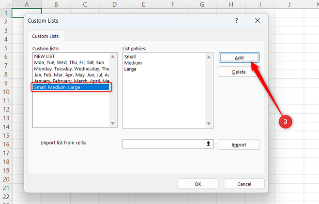Select column B header in the spreadsheet
This screenshot has height=204, width=319.
pos(56,4)
